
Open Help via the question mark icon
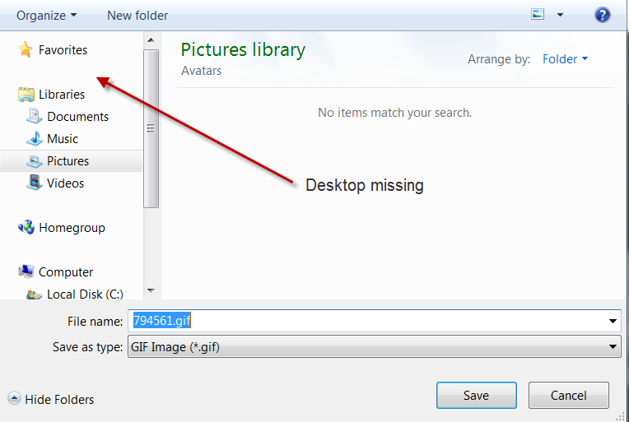click(x=602, y=16)
